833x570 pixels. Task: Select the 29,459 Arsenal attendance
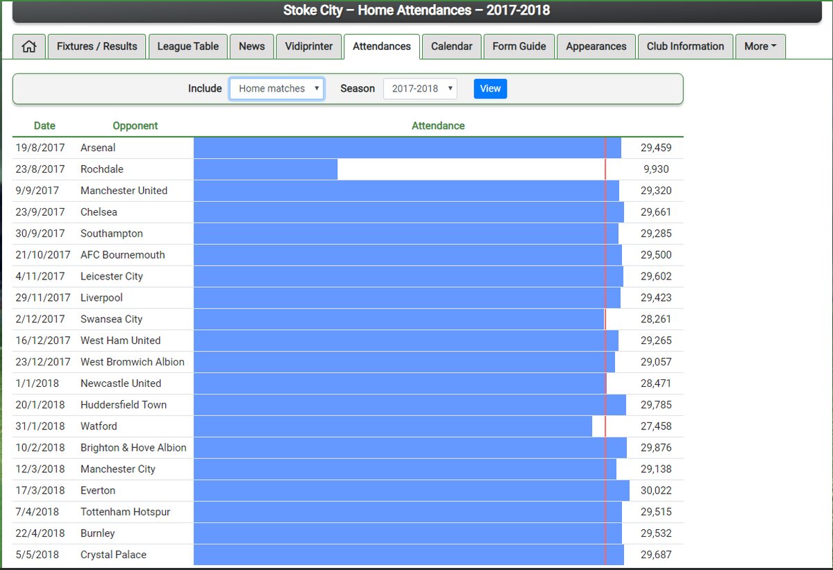(656, 148)
